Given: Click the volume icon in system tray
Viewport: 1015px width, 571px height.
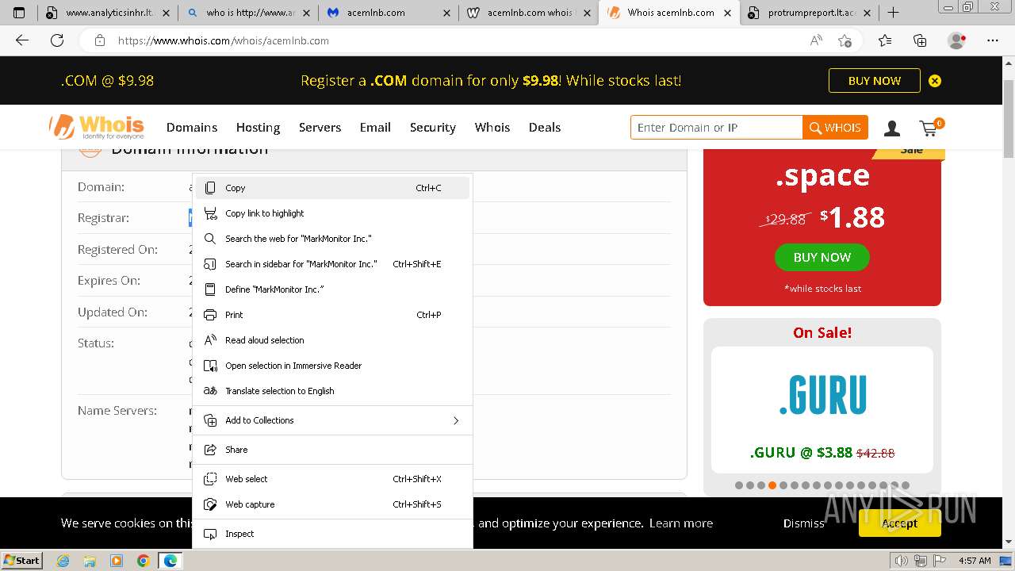Looking at the screenshot, I should pos(902,561).
